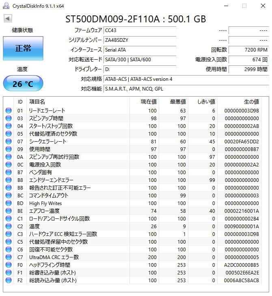This screenshot has height=296, width=272.
Task: Click status dot for B8 エンドツーエンドエラー
Action: (x=9, y=180)
